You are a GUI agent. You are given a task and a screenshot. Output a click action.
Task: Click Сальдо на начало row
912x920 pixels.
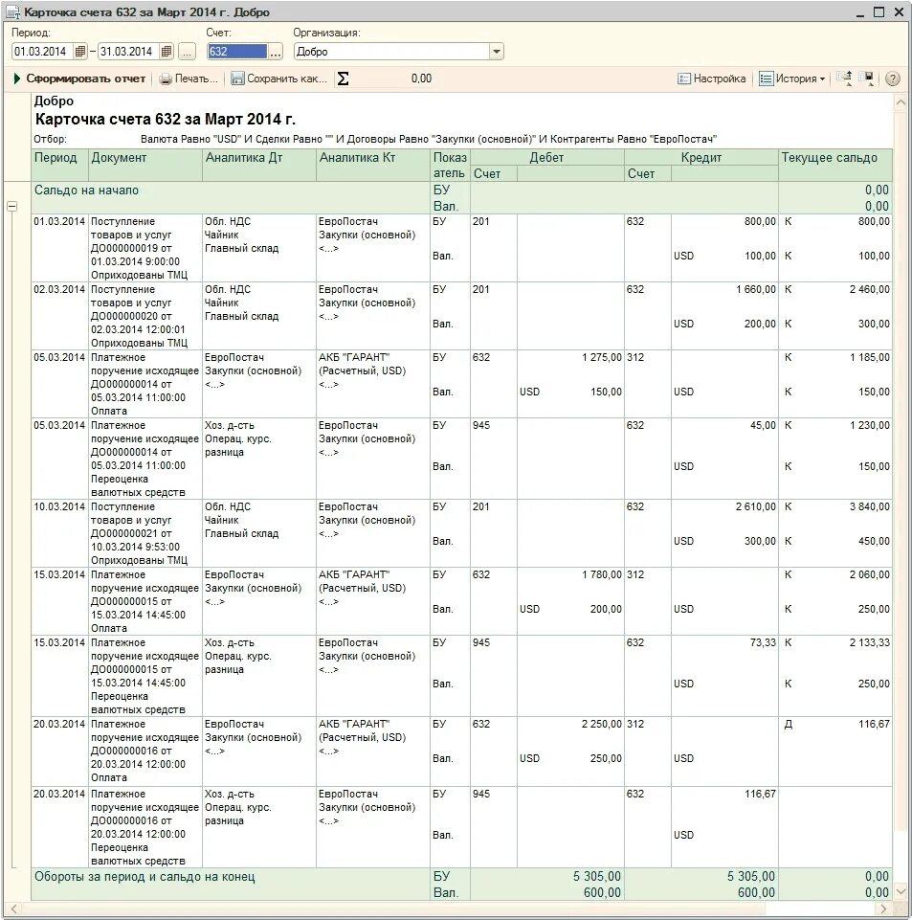pyautogui.click(x=461, y=198)
